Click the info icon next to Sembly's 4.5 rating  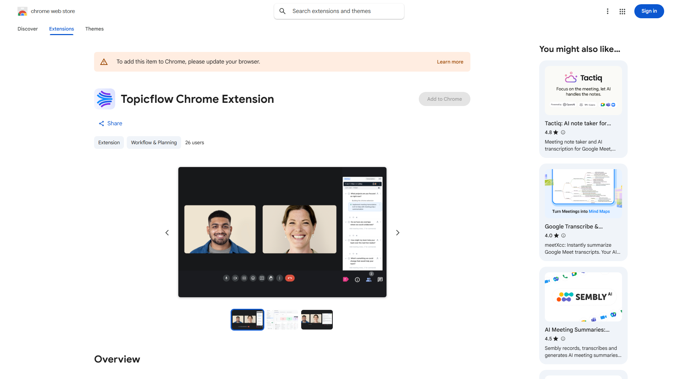pyautogui.click(x=563, y=339)
